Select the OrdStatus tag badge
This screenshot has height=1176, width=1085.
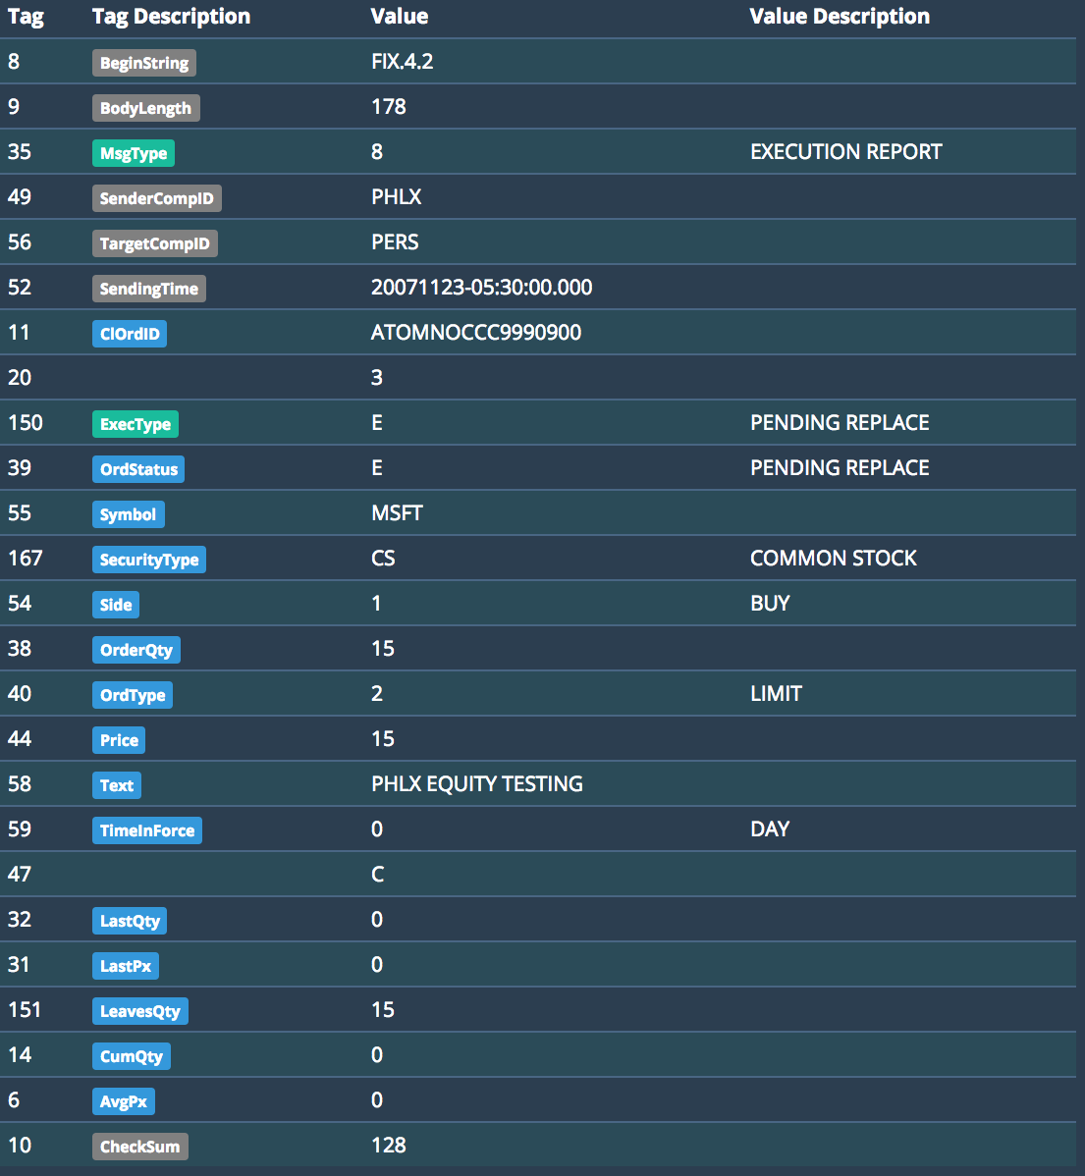(138, 469)
